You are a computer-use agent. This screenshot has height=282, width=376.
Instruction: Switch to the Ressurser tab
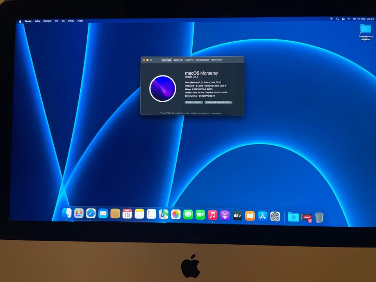pos(217,60)
